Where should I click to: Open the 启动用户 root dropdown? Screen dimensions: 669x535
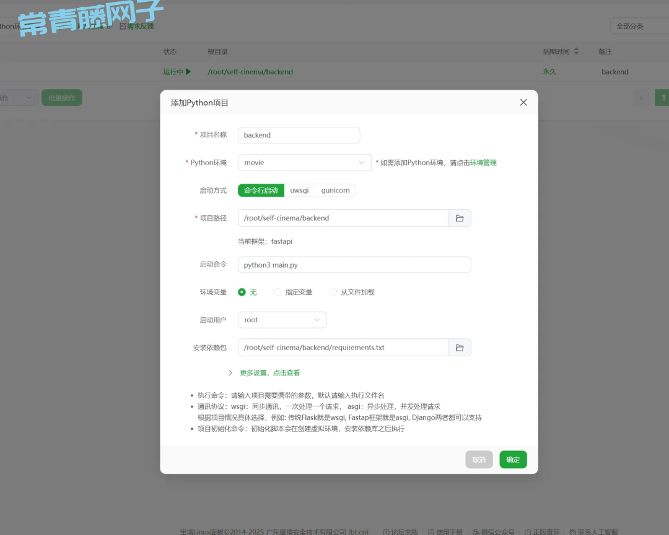pos(282,320)
